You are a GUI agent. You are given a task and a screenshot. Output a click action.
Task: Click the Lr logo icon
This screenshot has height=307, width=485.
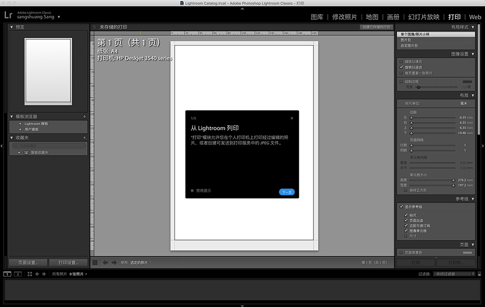click(x=8, y=15)
